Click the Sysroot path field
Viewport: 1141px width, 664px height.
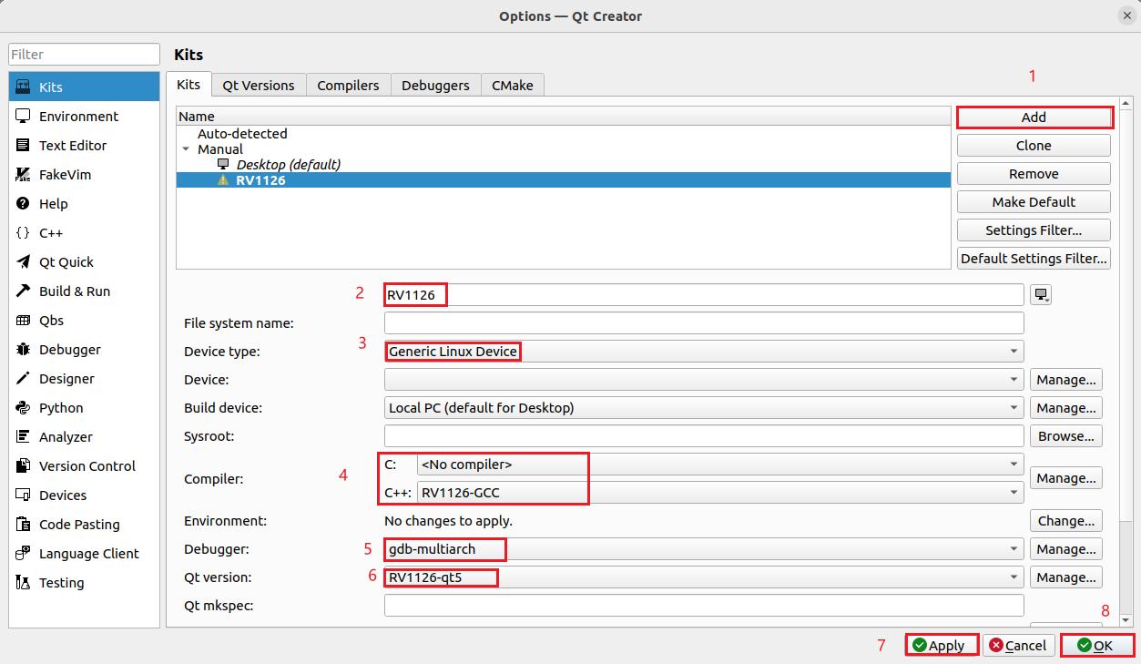point(704,436)
